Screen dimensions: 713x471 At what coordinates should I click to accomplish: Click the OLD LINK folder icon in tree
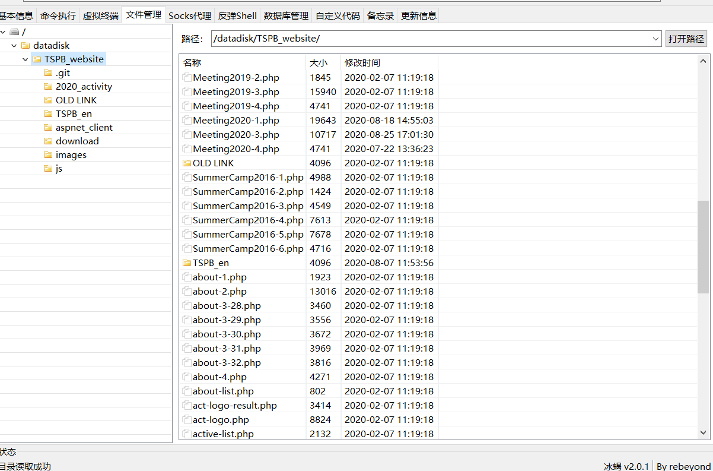click(x=48, y=100)
